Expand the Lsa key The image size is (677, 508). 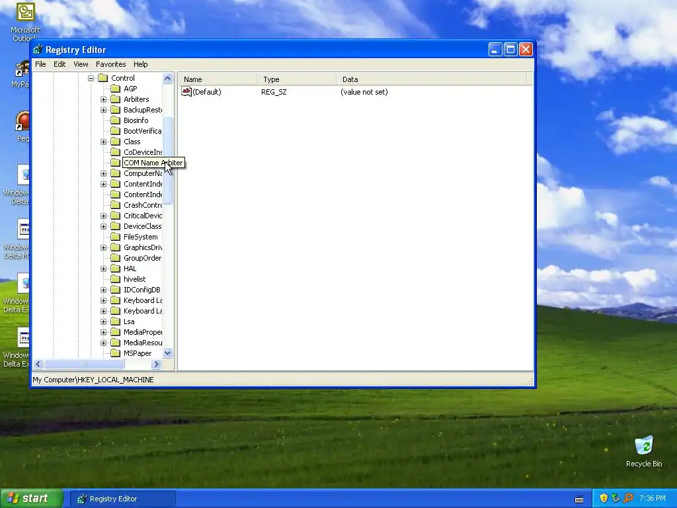pyautogui.click(x=104, y=322)
